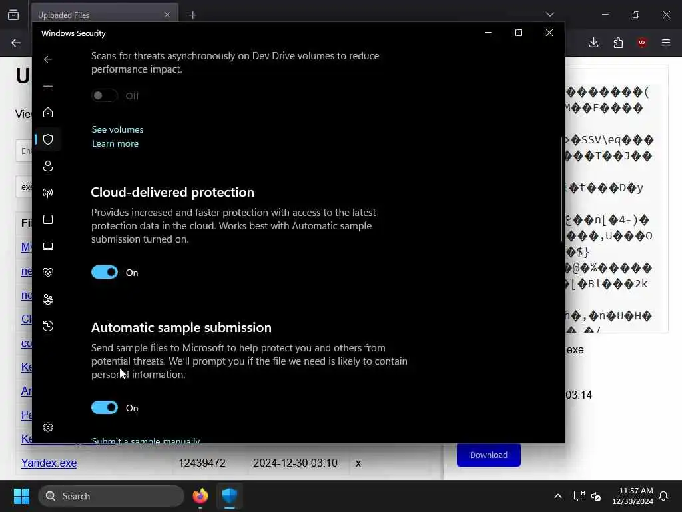682x512 pixels.
Task: Open Account protection person icon
Action: point(48,166)
